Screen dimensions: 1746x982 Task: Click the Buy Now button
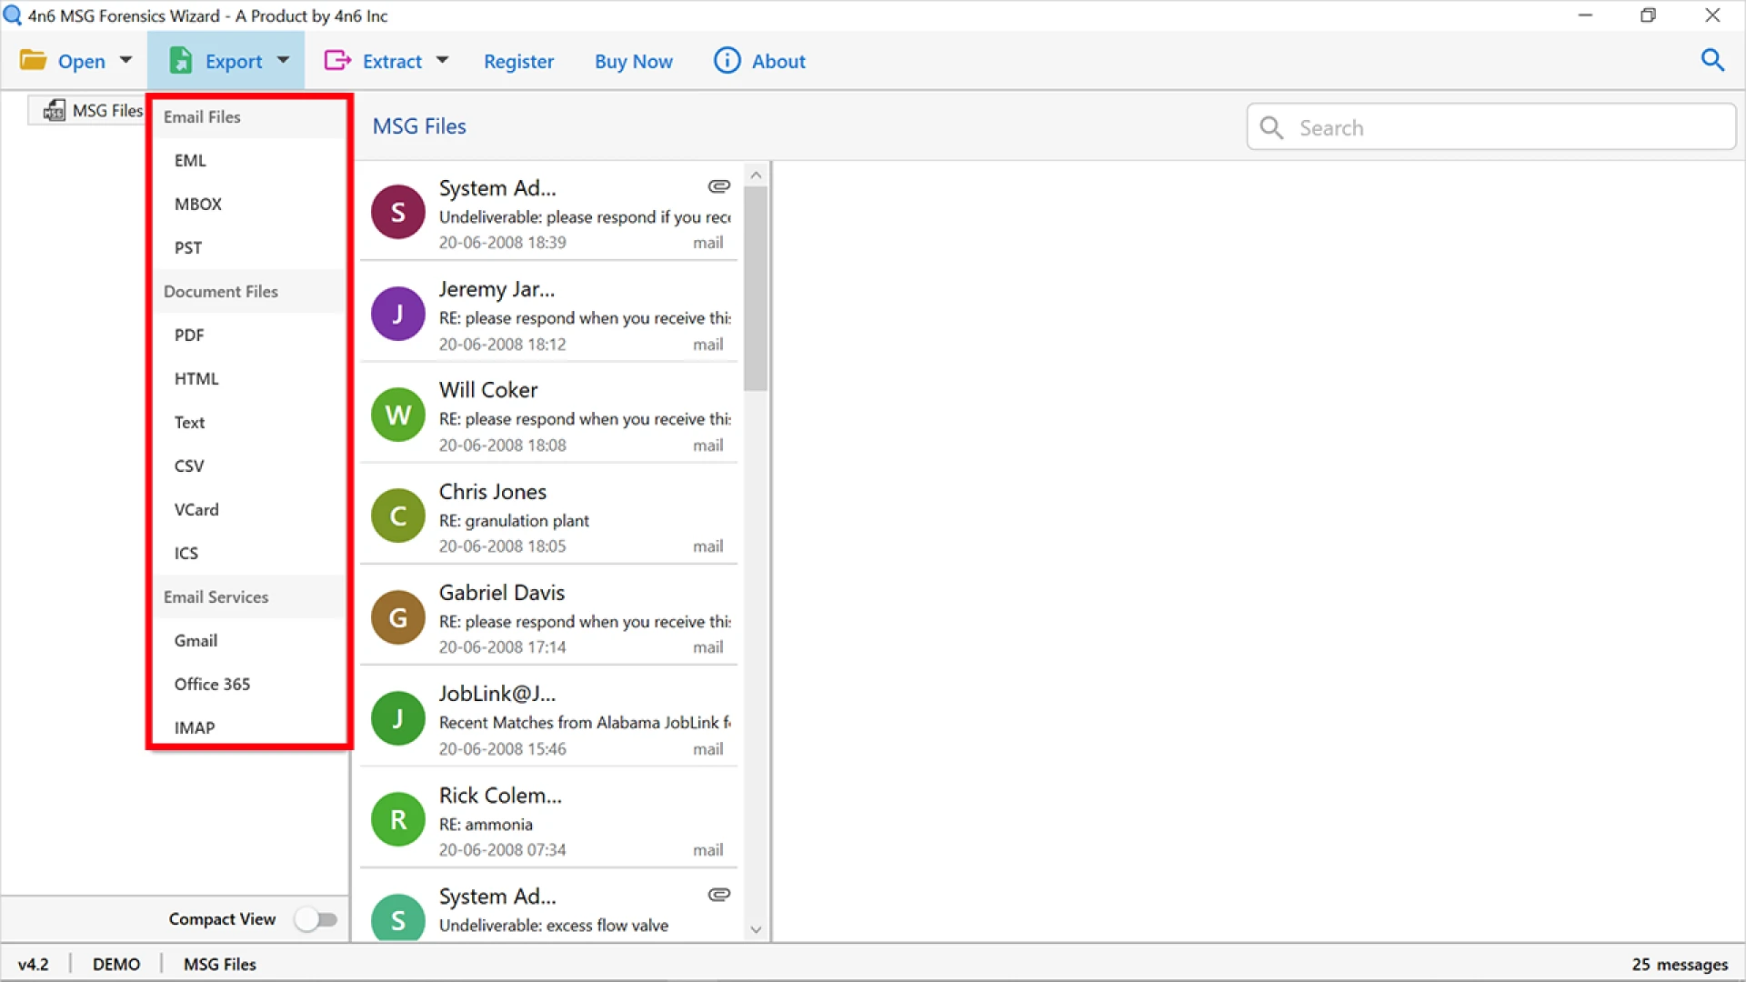(633, 61)
